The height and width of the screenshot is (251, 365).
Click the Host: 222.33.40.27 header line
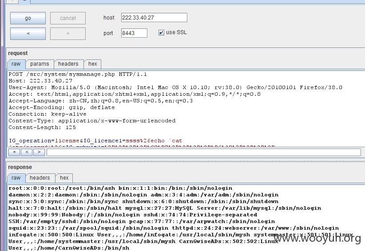(40, 81)
